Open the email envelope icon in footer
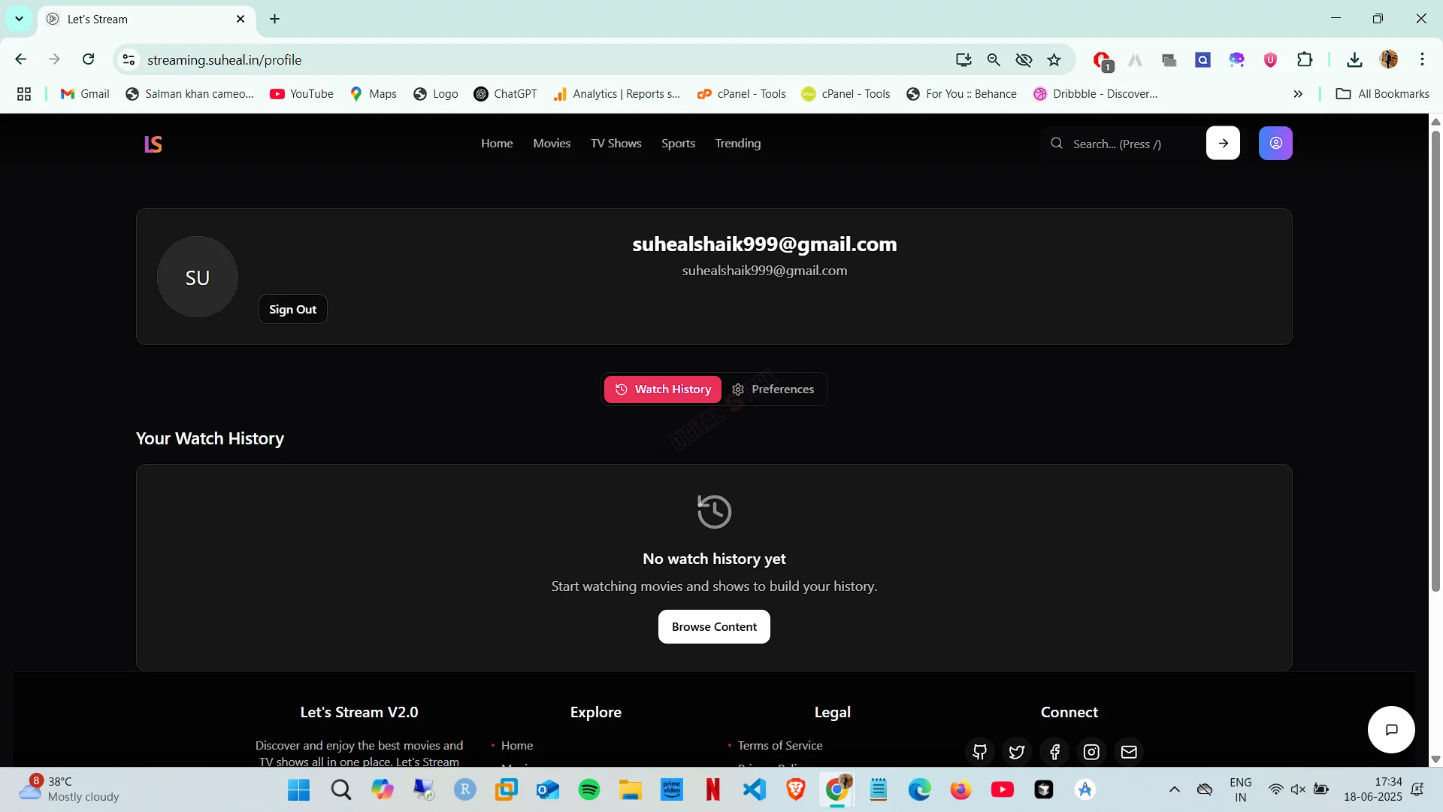The height and width of the screenshot is (812, 1443). 1129,752
